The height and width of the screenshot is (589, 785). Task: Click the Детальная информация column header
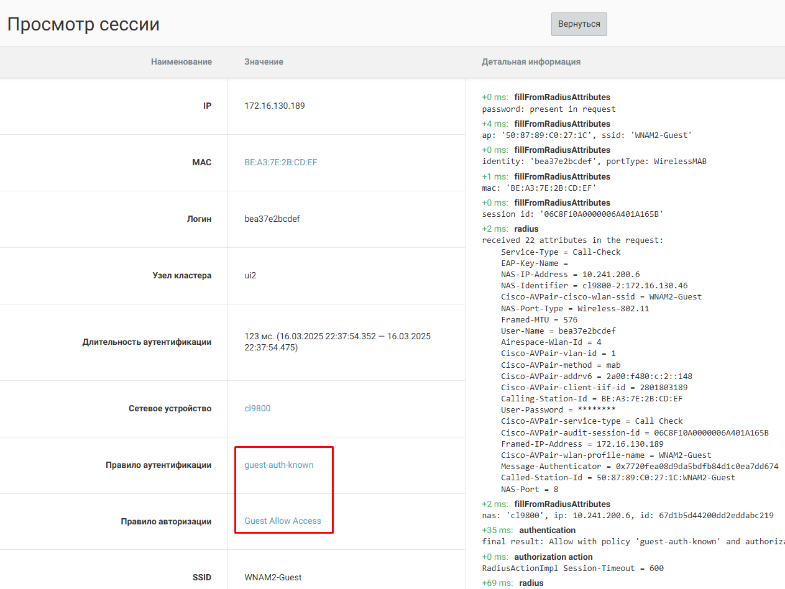click(531, 62)
